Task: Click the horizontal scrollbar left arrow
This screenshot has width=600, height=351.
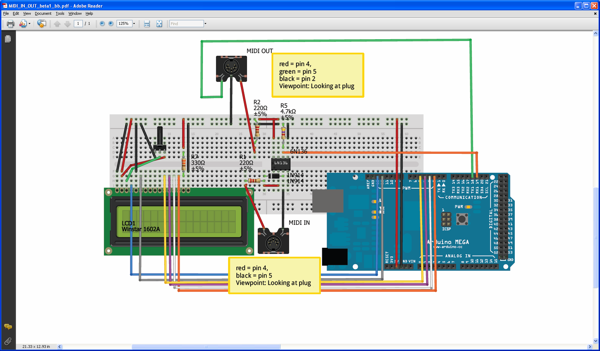Action: point(60,347)
